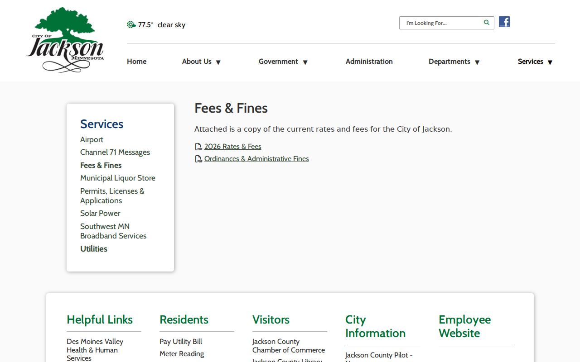Visit Des Moines Valley Health & Human Services
This screenshot has width=580, height=362.
coord(95,350)
